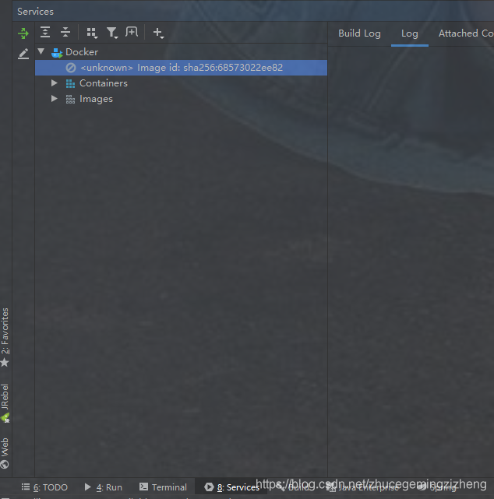Click the Containers grid icon
Viewport: 494px width, 499px height.
coord(70,83)
